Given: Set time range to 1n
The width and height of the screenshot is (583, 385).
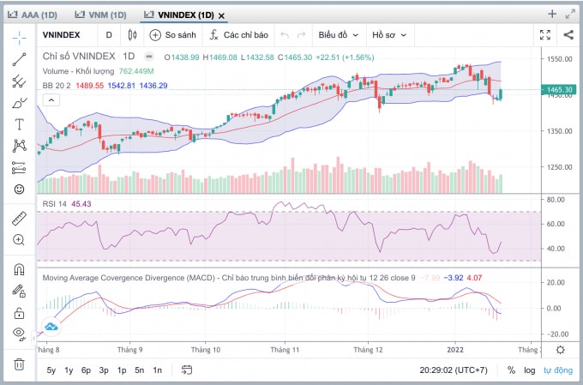Looking at the screenshot, I should point(157,370).
